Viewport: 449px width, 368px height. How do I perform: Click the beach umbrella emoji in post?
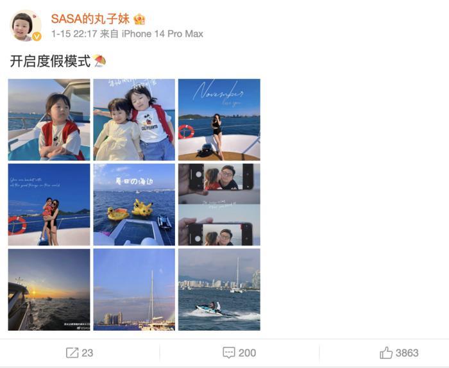point(99,61)
